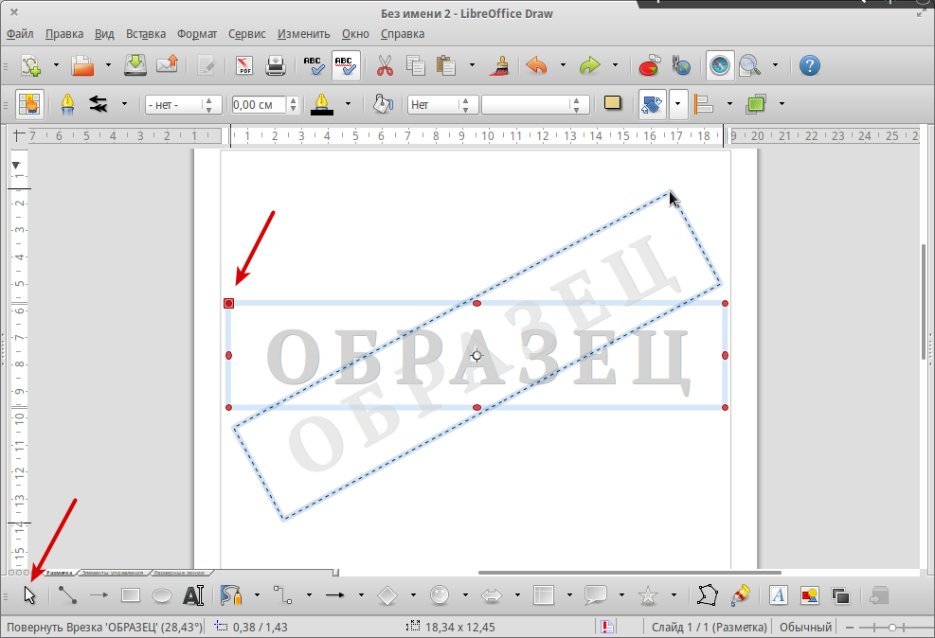Image resolution: width=935 pixels, height=638 pixels.
Task: Cut selection with scissors icon
Action: point(386,65)
